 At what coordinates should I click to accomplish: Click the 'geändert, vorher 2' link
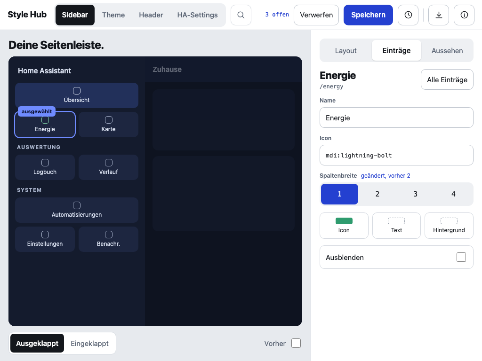tap(386, 176)
